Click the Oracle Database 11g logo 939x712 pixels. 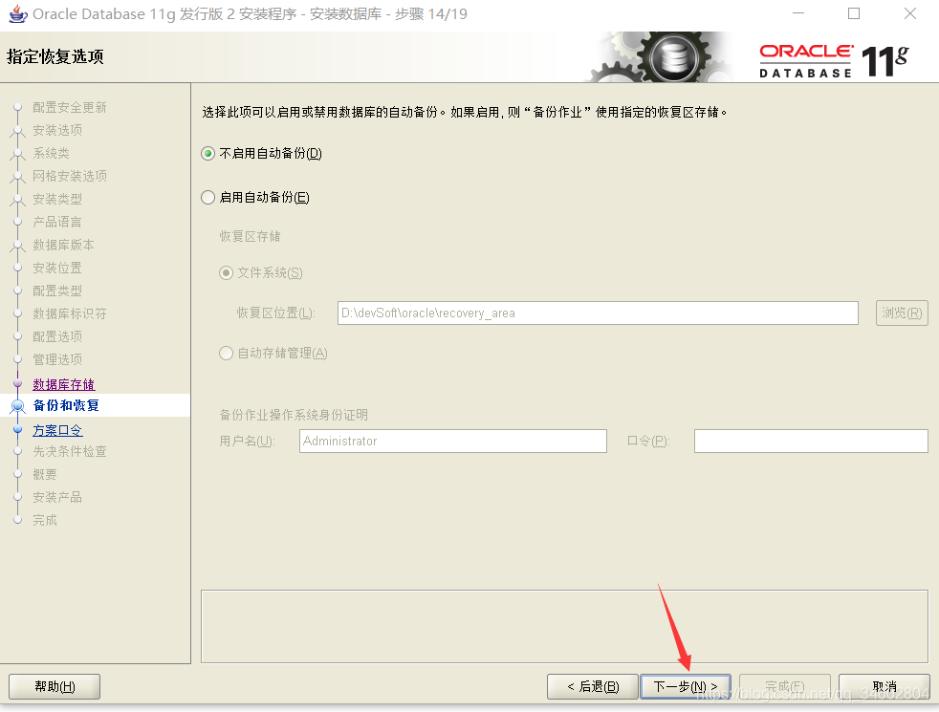click(834, 60)
